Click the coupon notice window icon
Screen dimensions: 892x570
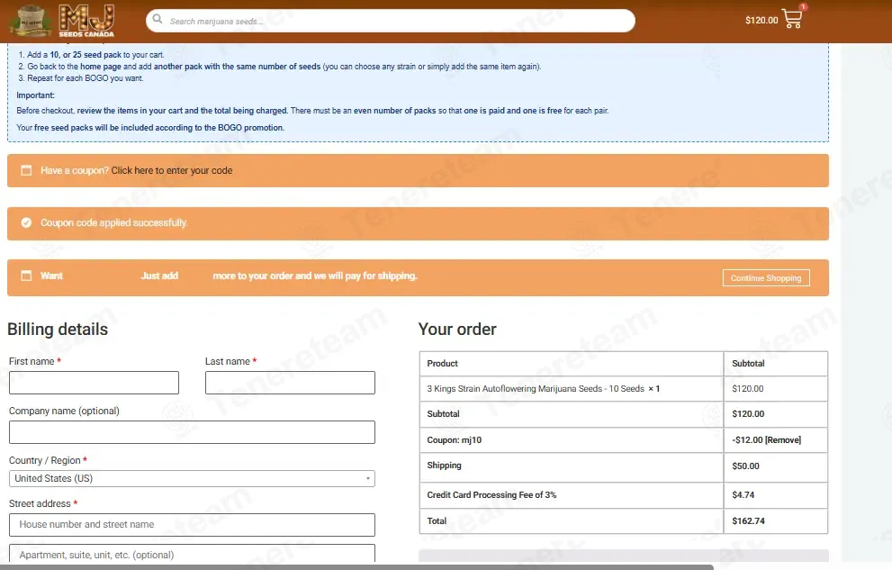(26, 170)
